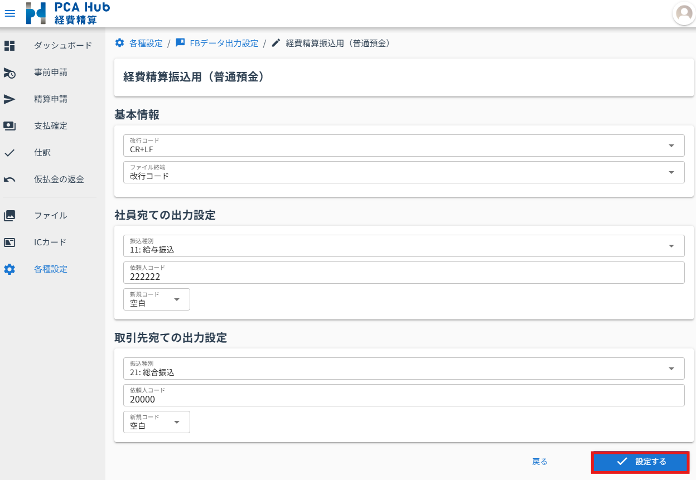Open the user profile avatar
This screenshot has width=696, height=480.
pos(684,13)
